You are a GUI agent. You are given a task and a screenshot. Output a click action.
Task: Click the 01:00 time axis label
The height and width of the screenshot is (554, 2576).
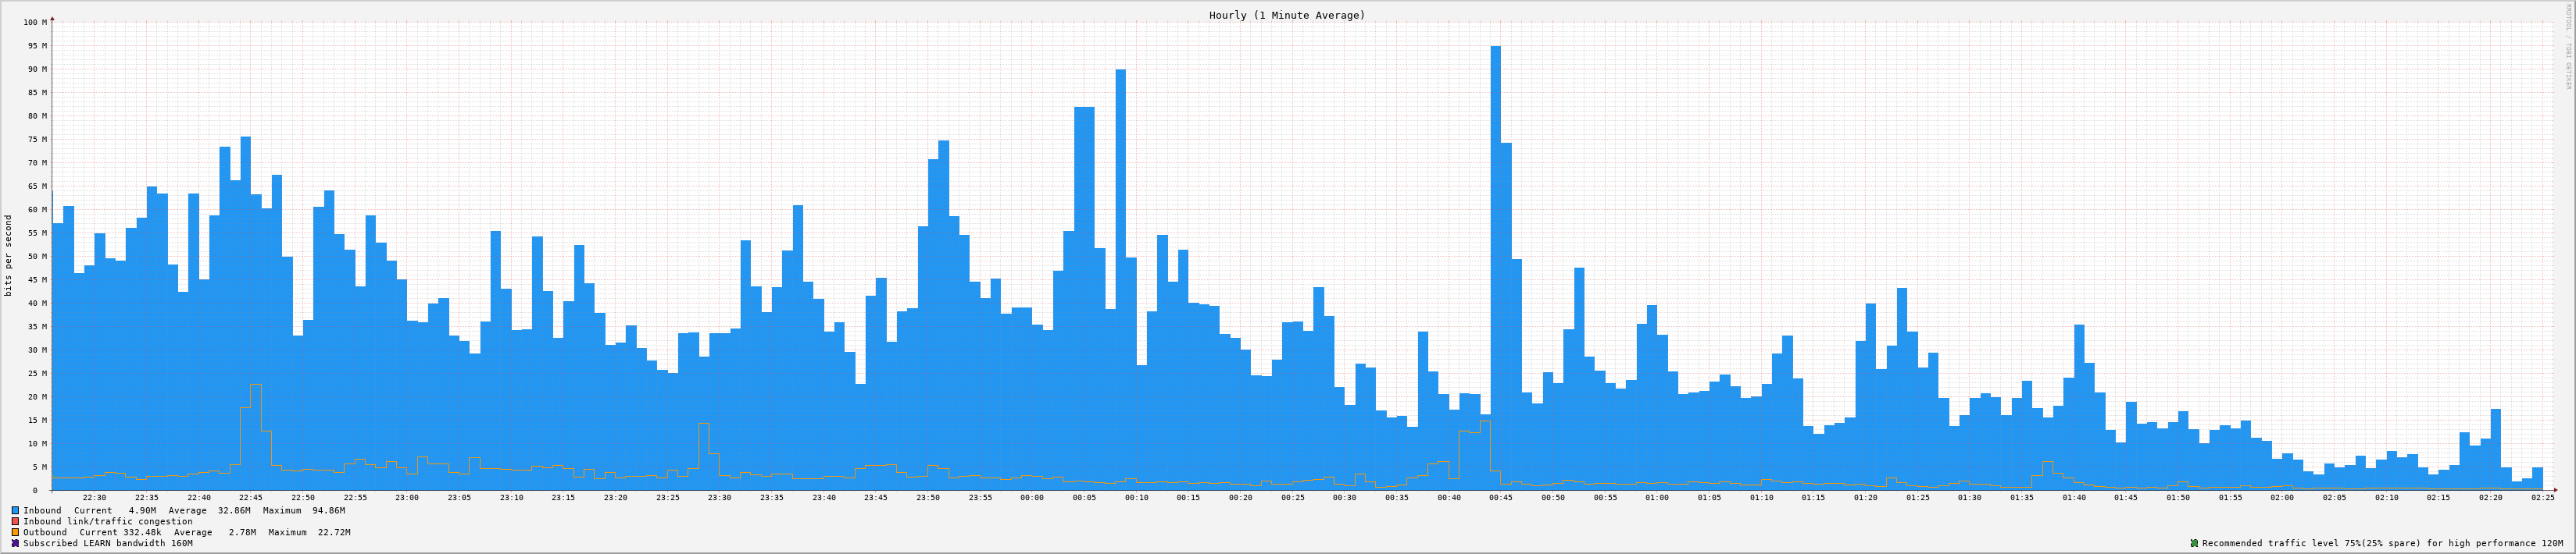[1657, 497]
